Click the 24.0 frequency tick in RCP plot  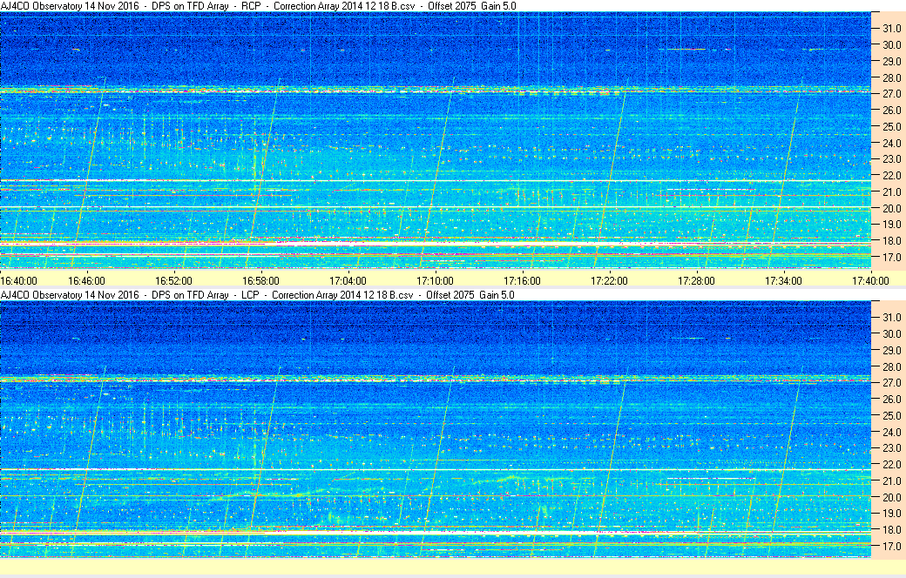891,144
